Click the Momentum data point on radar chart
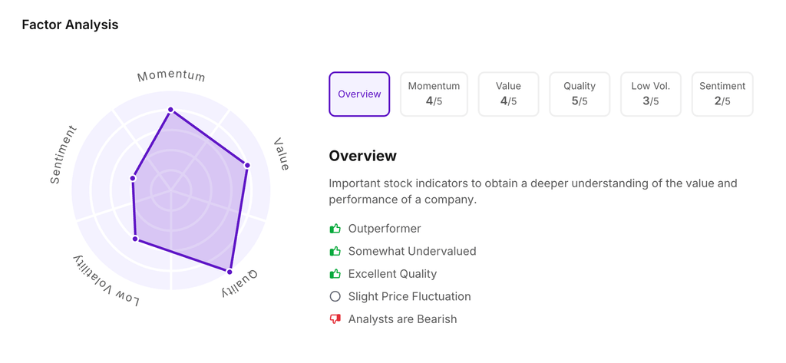The image size is (786, 363). pos(171,110)
